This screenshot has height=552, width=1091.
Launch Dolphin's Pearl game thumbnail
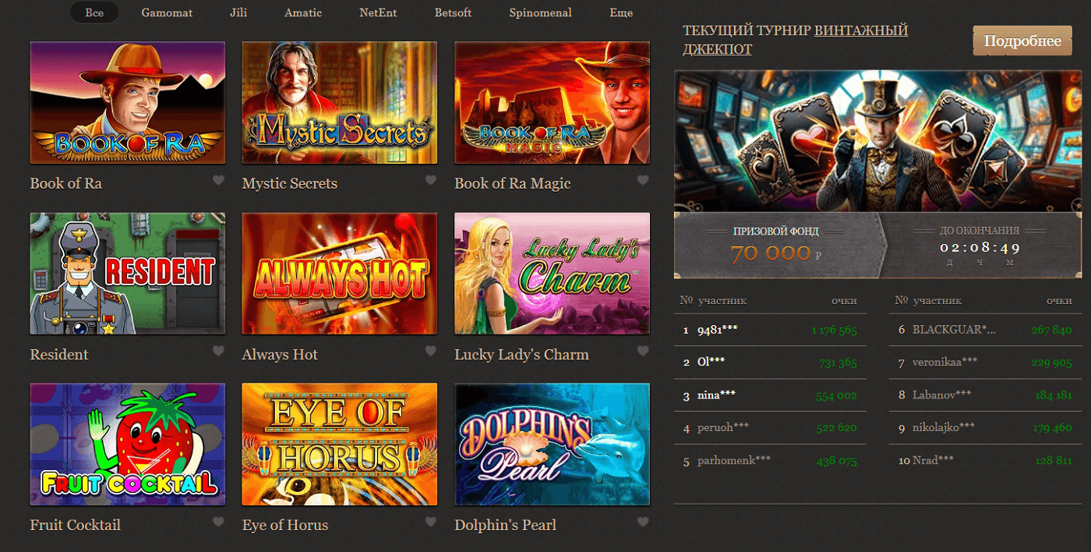(x=552, y=444)
